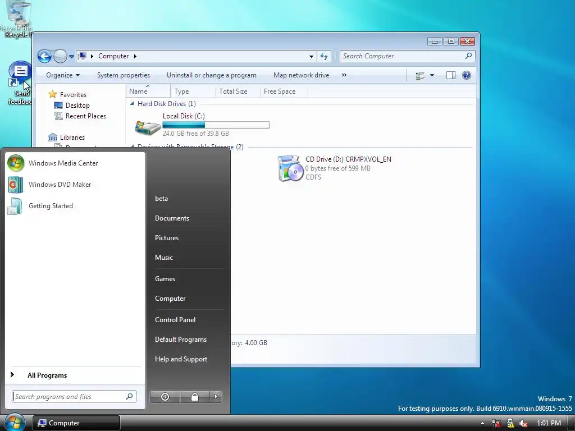Sort by Total Size column header
Viewport: 575px width, 431px height.
coord(238,91)
